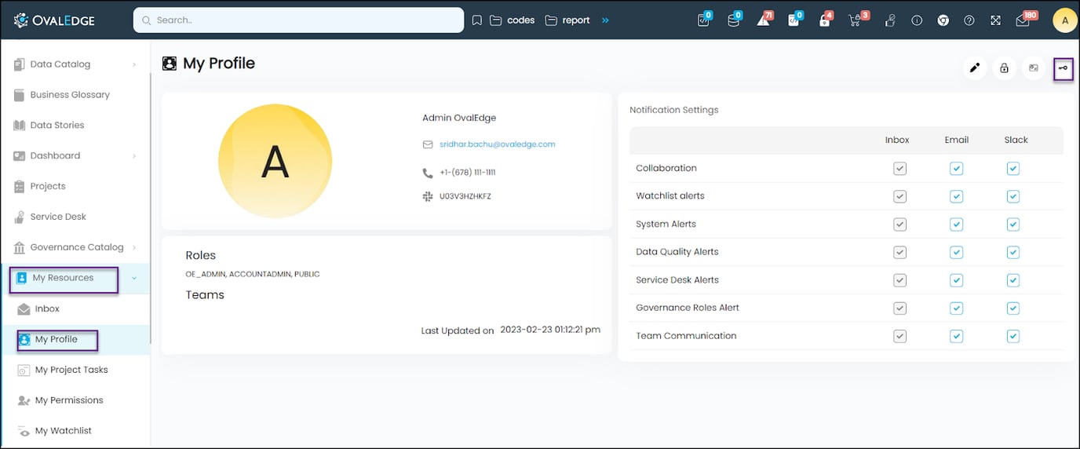Open the information icon in header
The image size is (1080, 449).
[x=917, y=20]
